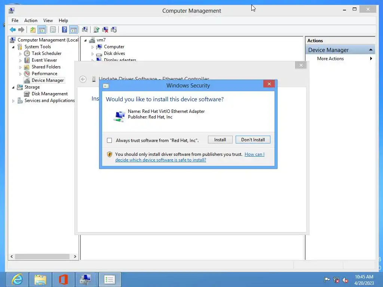Open the View menu

point(48,21)
